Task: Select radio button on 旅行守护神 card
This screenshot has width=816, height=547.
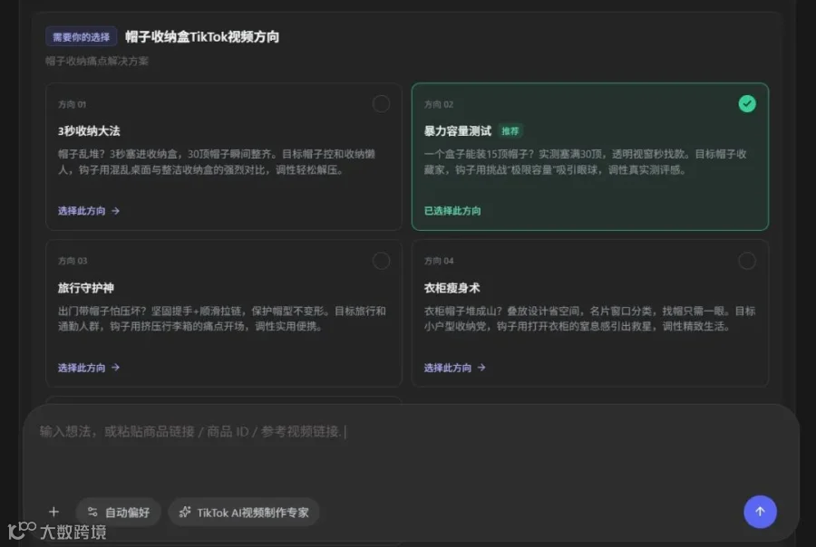Action: [x=381, y=261]
